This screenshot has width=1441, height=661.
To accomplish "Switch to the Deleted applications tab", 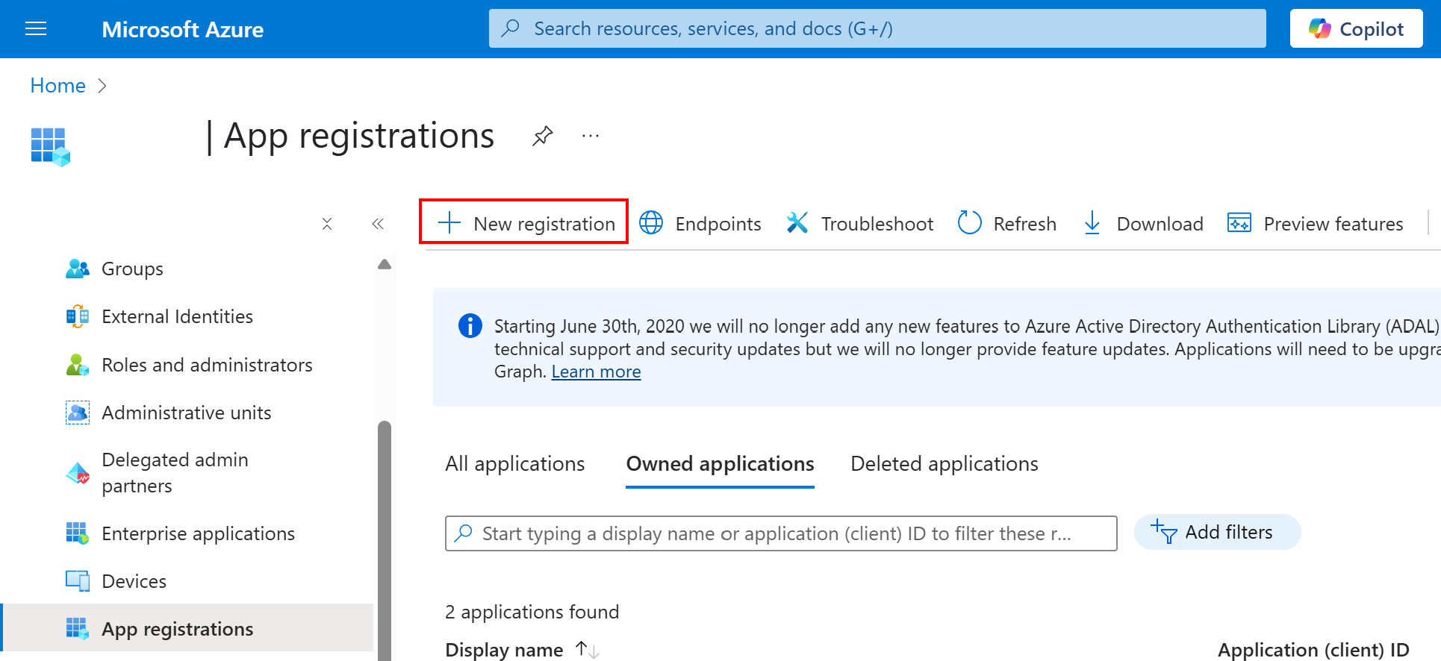I will click(944, 464).
